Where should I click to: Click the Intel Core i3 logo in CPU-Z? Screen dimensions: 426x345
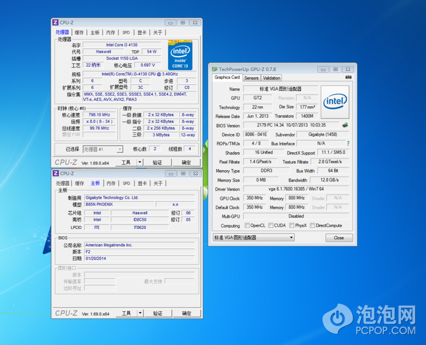(180, 55)
